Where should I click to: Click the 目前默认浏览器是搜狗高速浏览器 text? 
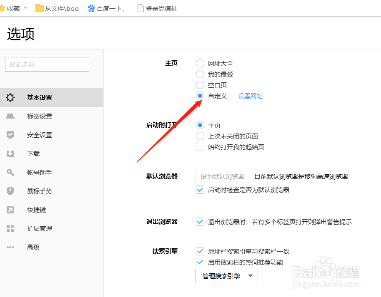tap(301, 176)
